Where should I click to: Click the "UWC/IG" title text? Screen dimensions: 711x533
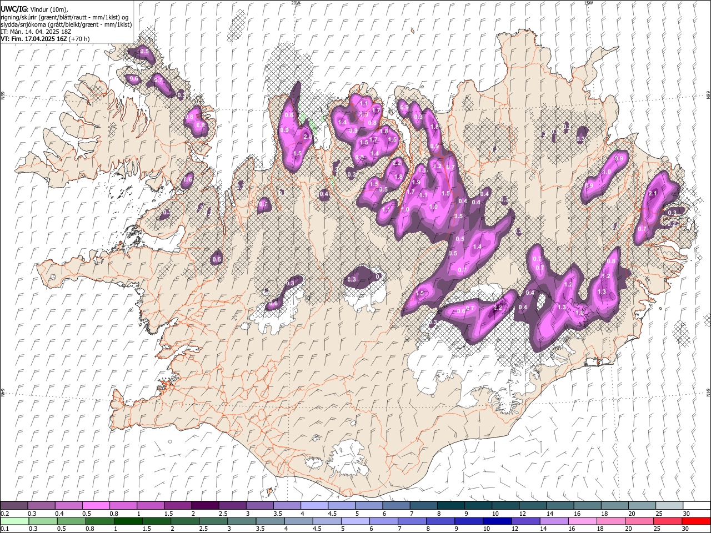tap(13, 9)
